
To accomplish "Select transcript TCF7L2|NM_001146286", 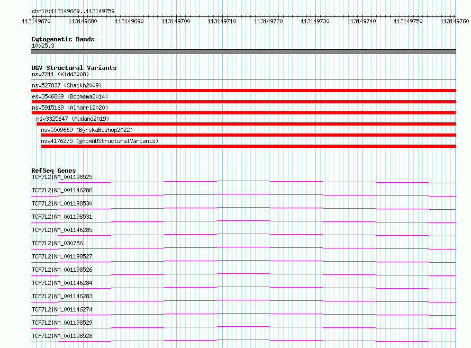I will pos(62,190).
